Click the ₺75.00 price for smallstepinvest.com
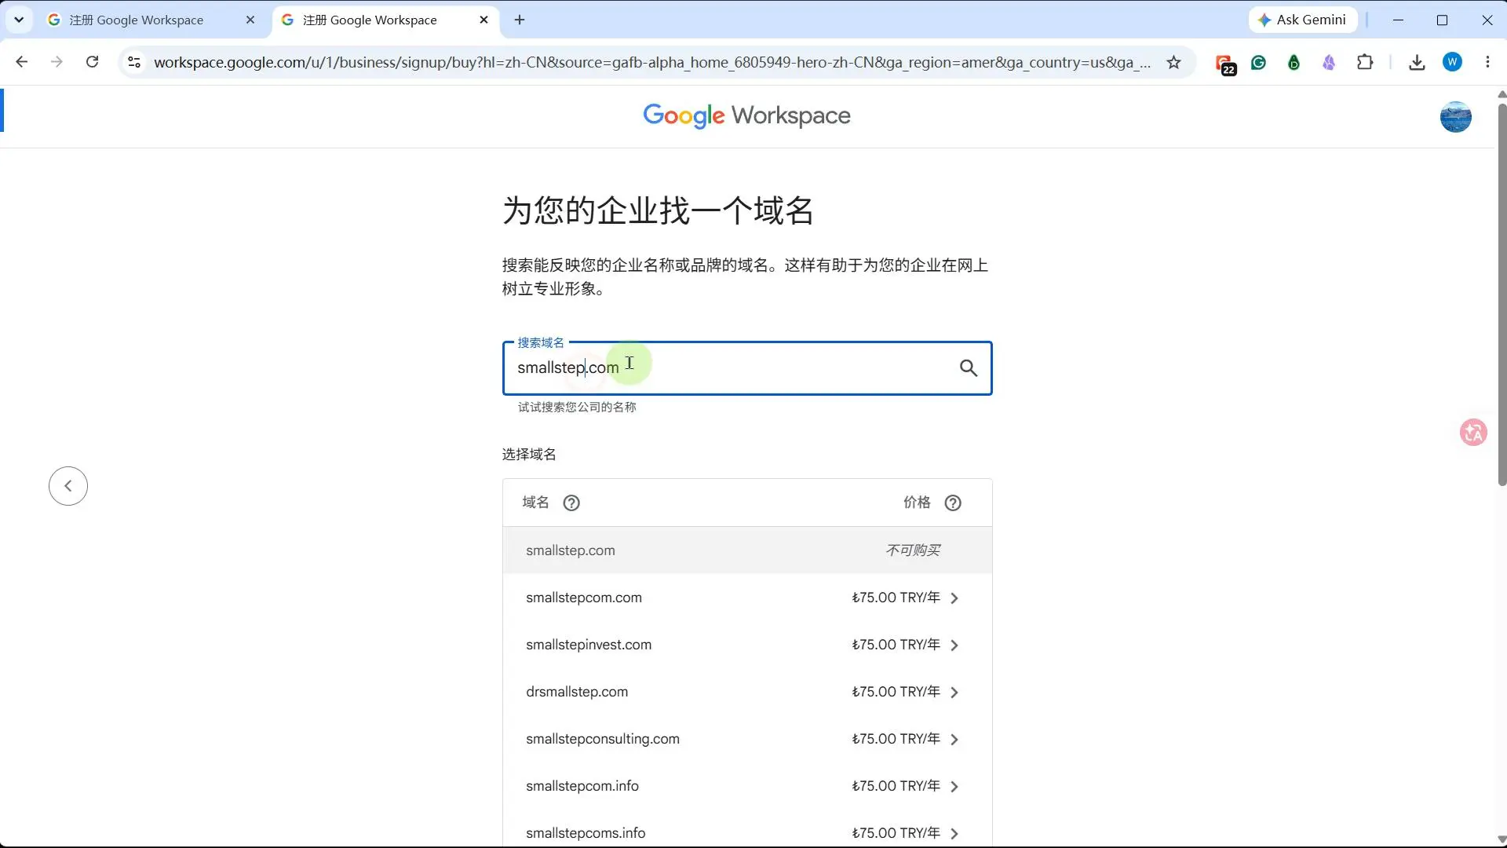This screenshot has width=1507, height=848. pyautogui.click(x=896, y=645)
